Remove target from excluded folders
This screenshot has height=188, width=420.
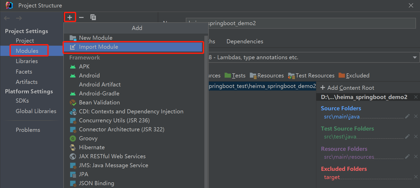[416, 177]
